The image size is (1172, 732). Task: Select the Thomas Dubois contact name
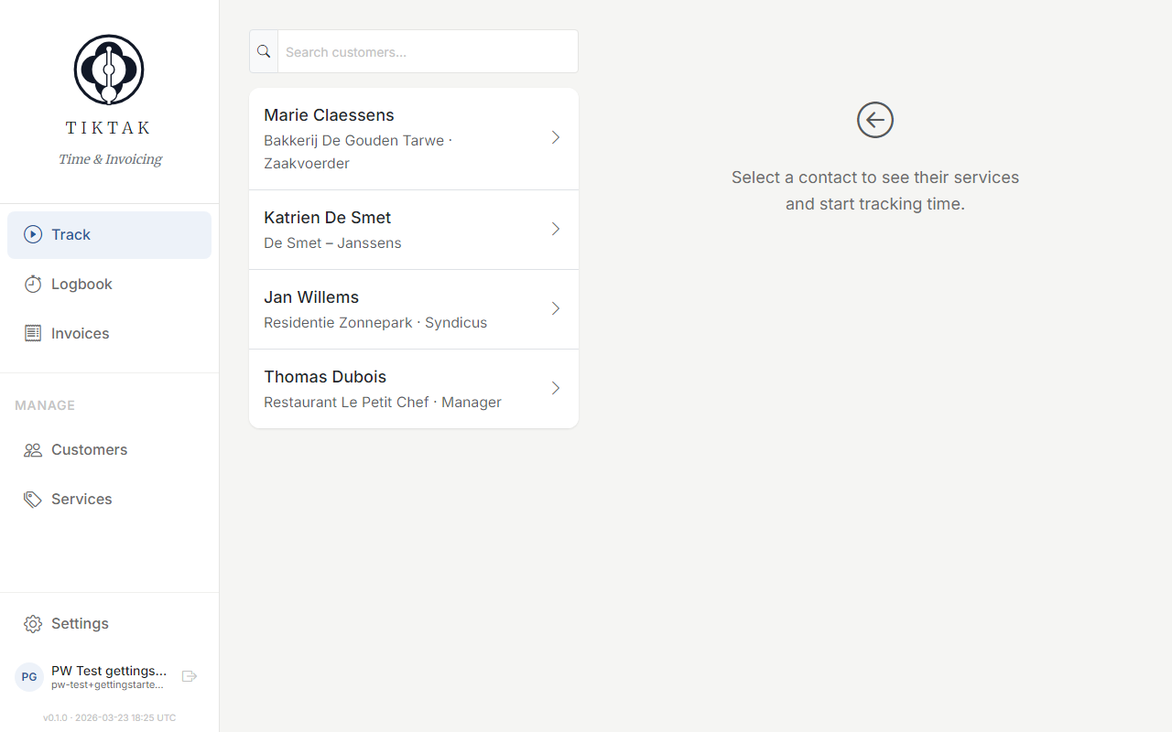pyautogui.click(x=325, y=377)
